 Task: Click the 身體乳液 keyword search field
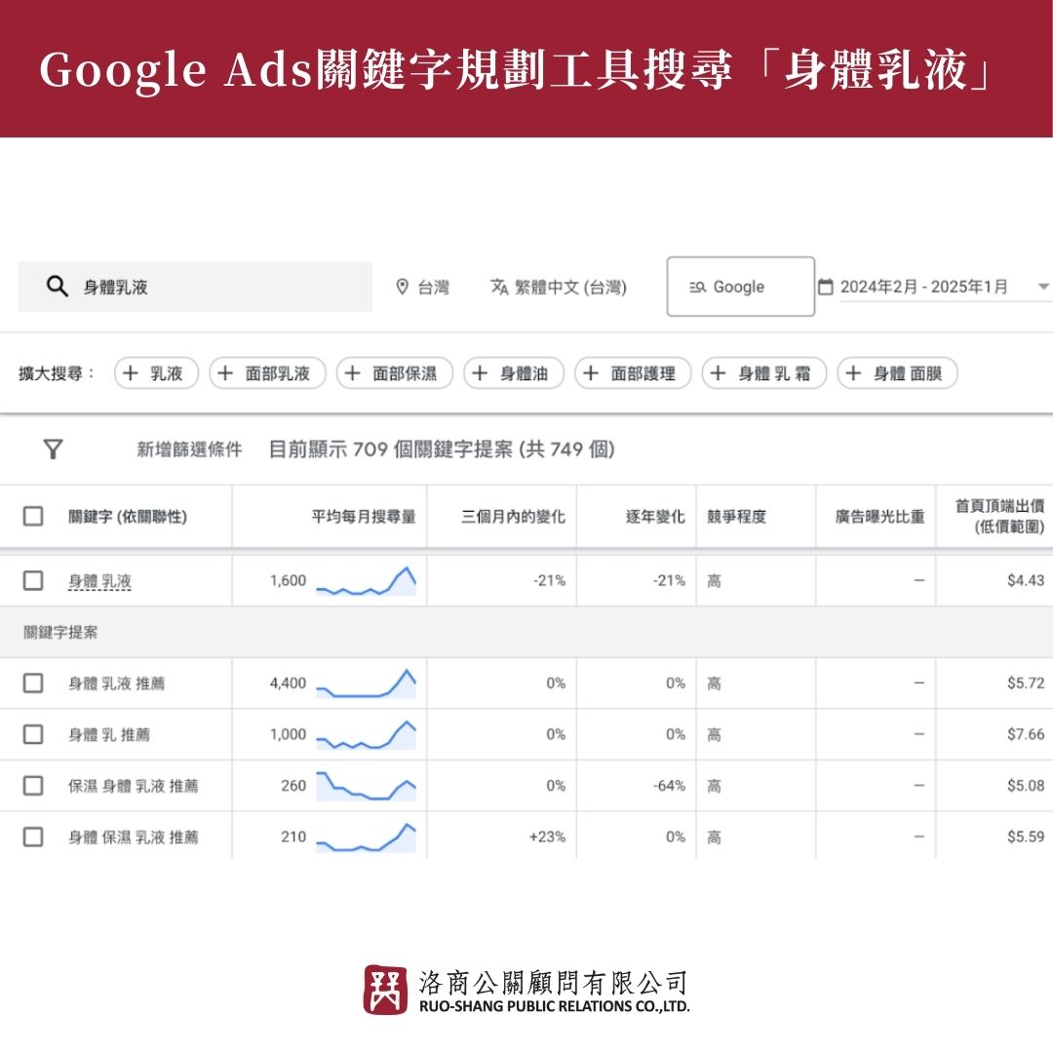click(195, 287)
